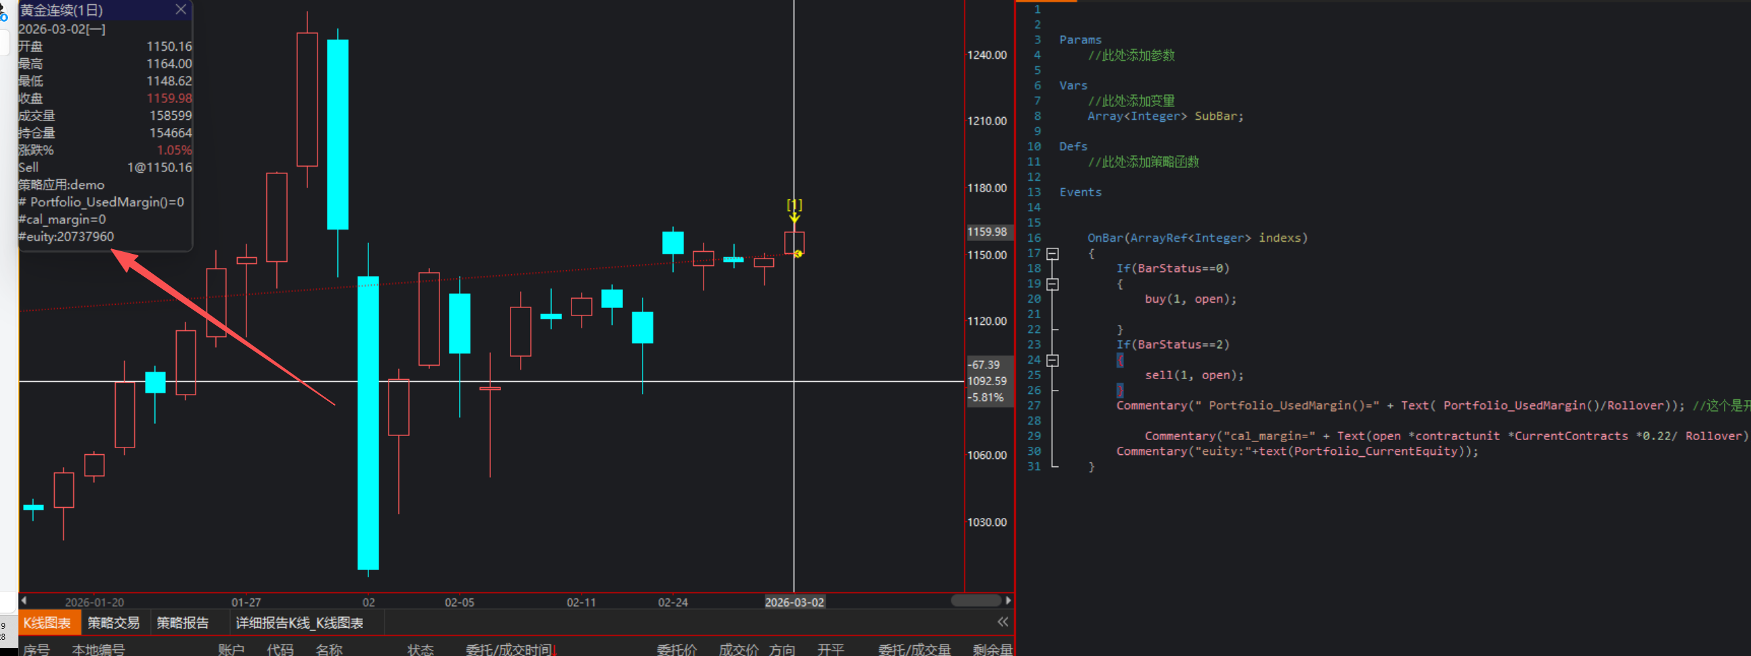Click the 状态 column header
Image resolution: width=1751 pixels, height=656 pixels.
(x=420, y=650)
